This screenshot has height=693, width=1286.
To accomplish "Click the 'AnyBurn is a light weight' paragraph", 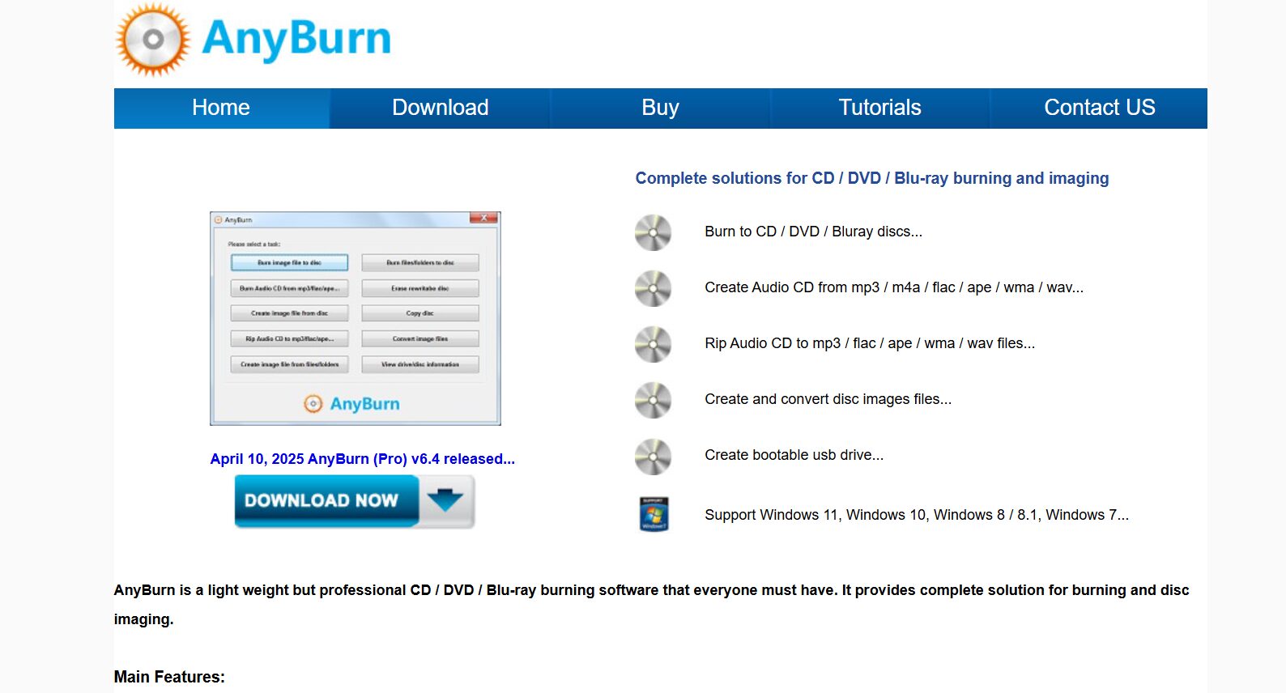I will coord(651,605).
